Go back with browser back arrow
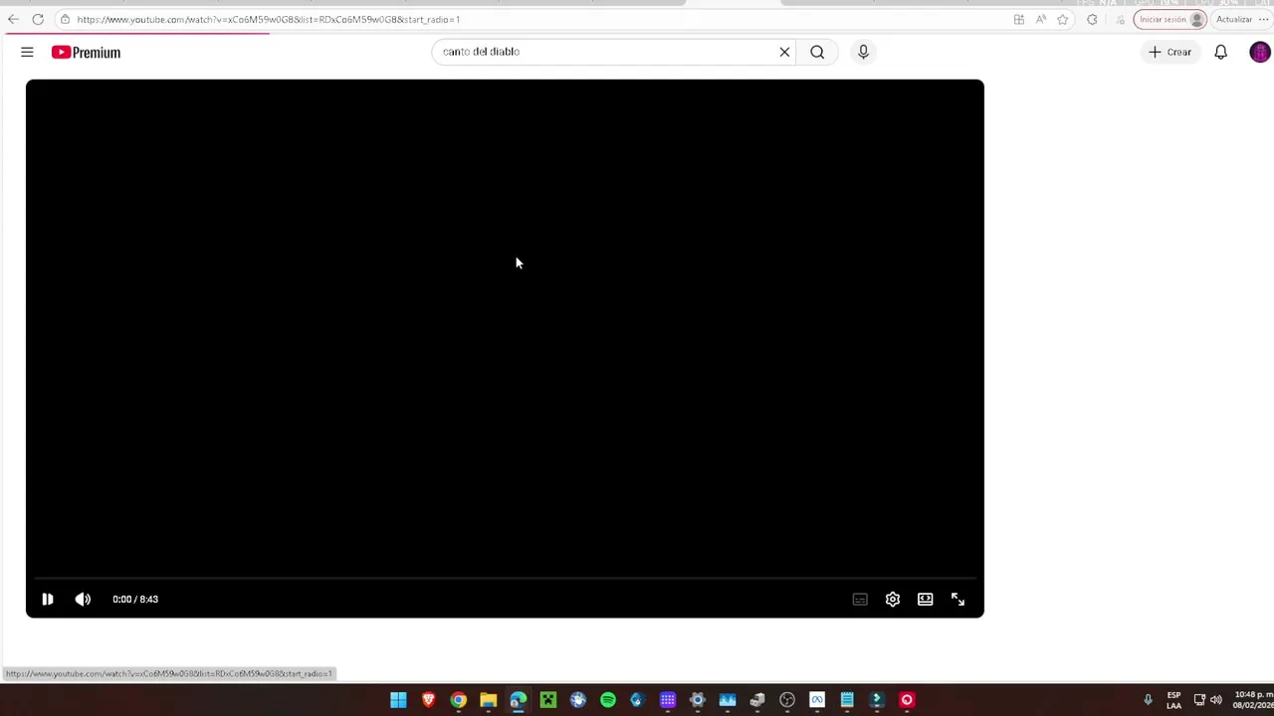The width and height of the screenshot is (1274, 716). pos(13,19)
